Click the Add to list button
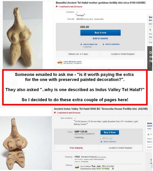 105,138
